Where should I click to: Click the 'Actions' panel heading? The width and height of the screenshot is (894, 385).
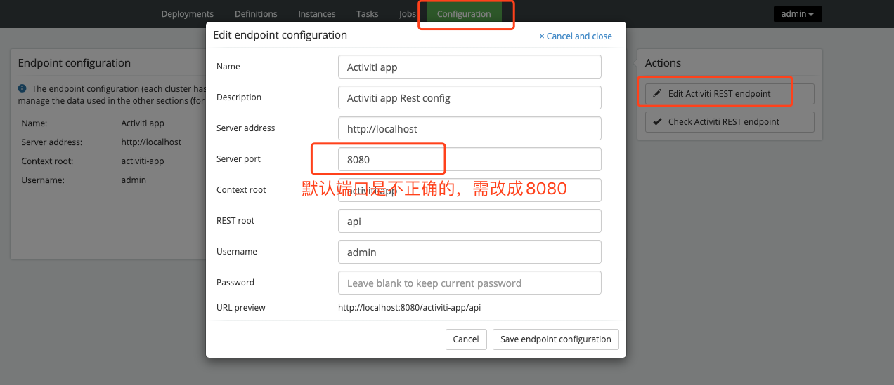click(x=663, y=63)
